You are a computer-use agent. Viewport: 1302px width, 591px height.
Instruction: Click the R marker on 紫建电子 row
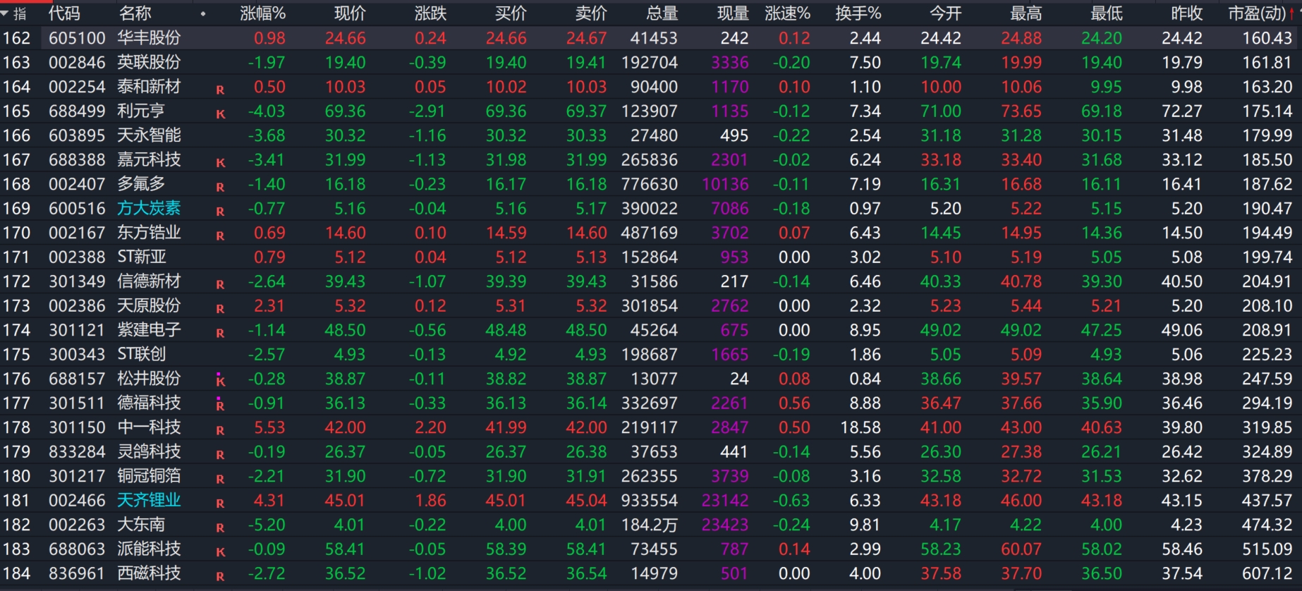[220, 333]
